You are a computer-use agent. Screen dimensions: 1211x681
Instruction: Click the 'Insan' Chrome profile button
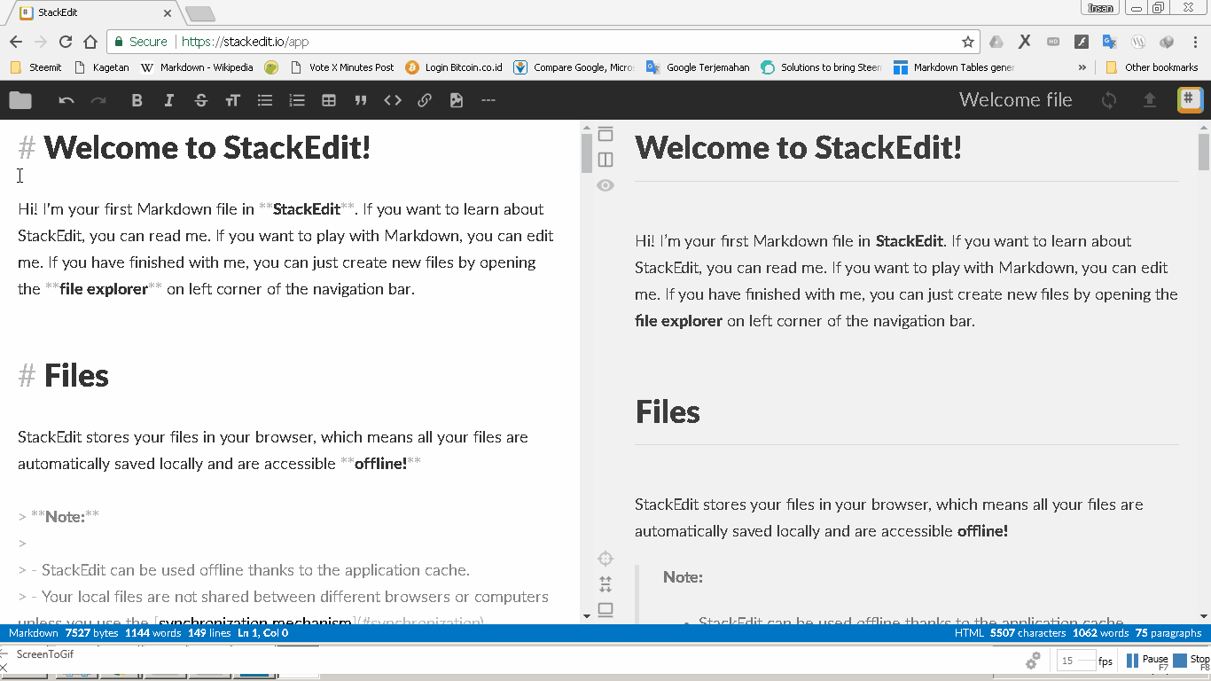1099,8
